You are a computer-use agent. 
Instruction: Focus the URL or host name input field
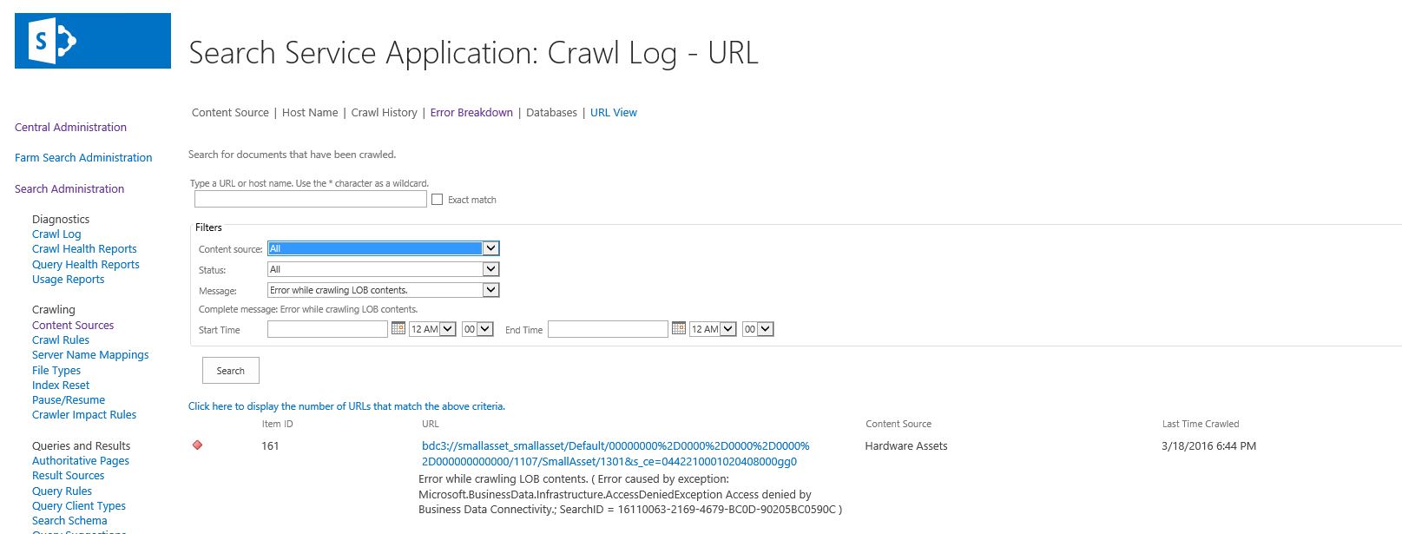(311, 199)
